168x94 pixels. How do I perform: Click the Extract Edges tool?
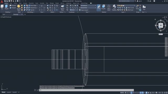pyautogui.click(x=33, y=5)
